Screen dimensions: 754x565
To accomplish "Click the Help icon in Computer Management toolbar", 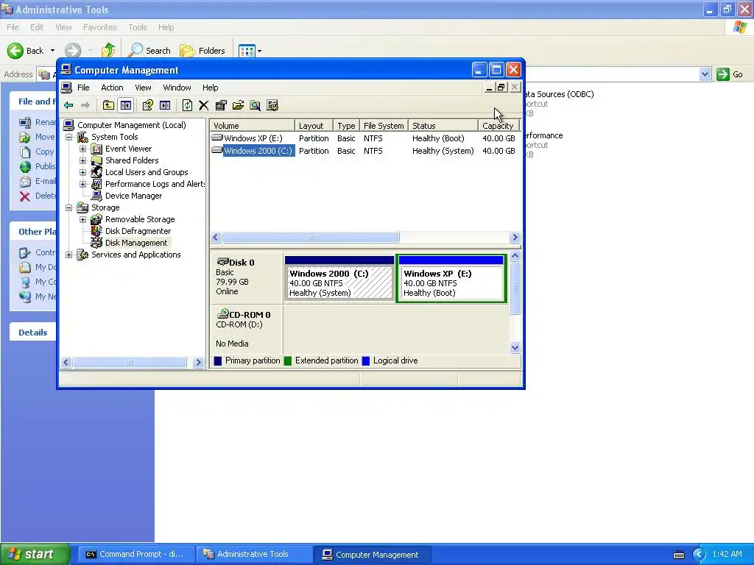I will pyautogui.click(x=147, y=105).
